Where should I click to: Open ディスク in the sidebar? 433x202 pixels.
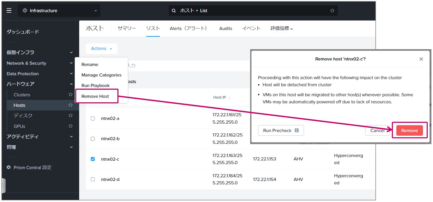coord(23,116)
